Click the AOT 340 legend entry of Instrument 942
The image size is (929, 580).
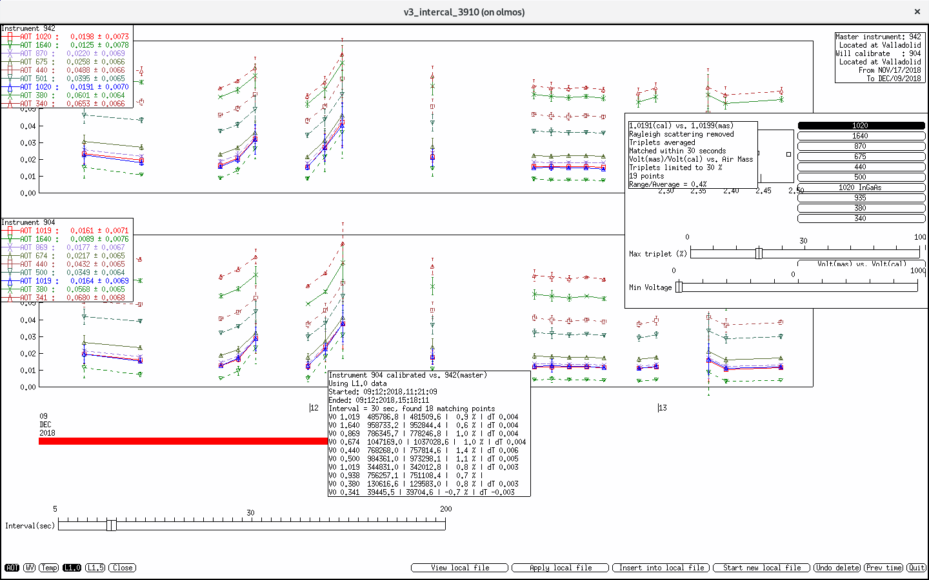pyautogui.click(x=66, y=104)
